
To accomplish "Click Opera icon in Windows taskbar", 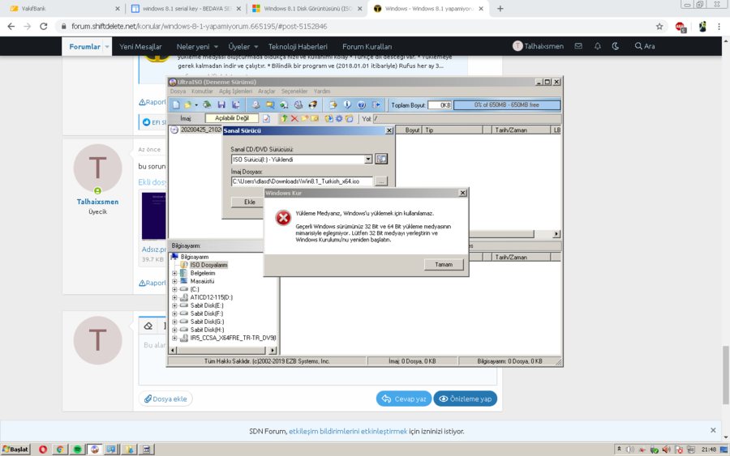I will pyautogui.click(x=43, y=449).
